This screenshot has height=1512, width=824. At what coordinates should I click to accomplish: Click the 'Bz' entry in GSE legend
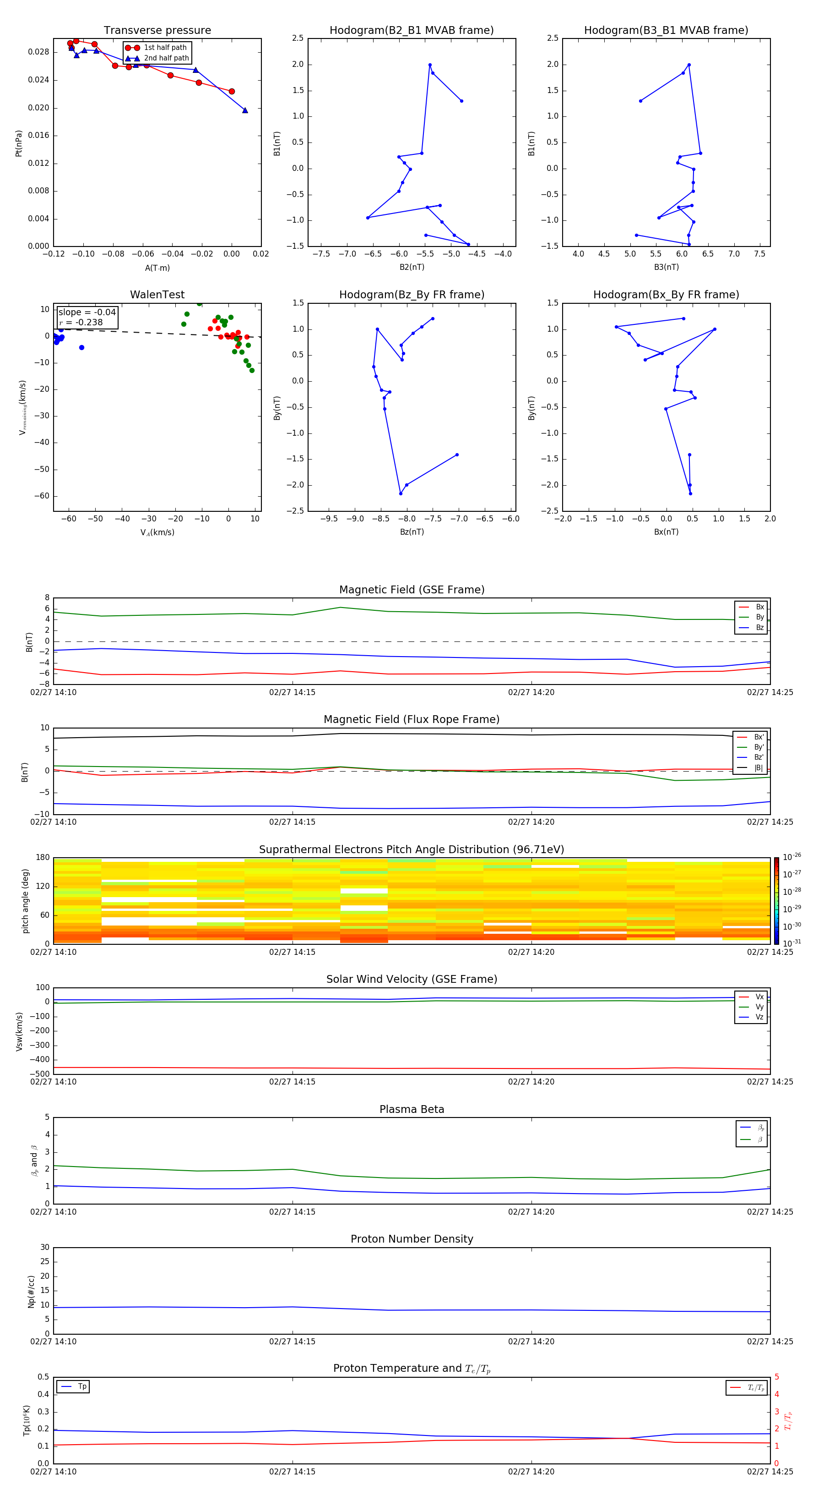click(751, 627)
